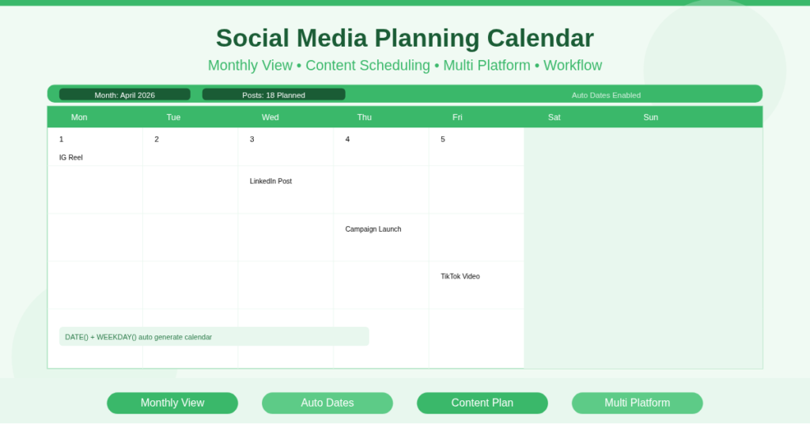Open the IG Reel post entry
The width and height of the screenshot is (810, 424).
[71, 157]
